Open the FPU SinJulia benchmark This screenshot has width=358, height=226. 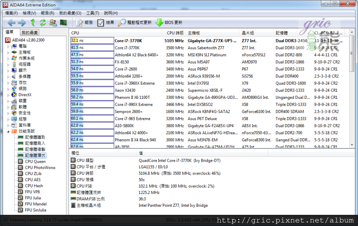point(32,210)
